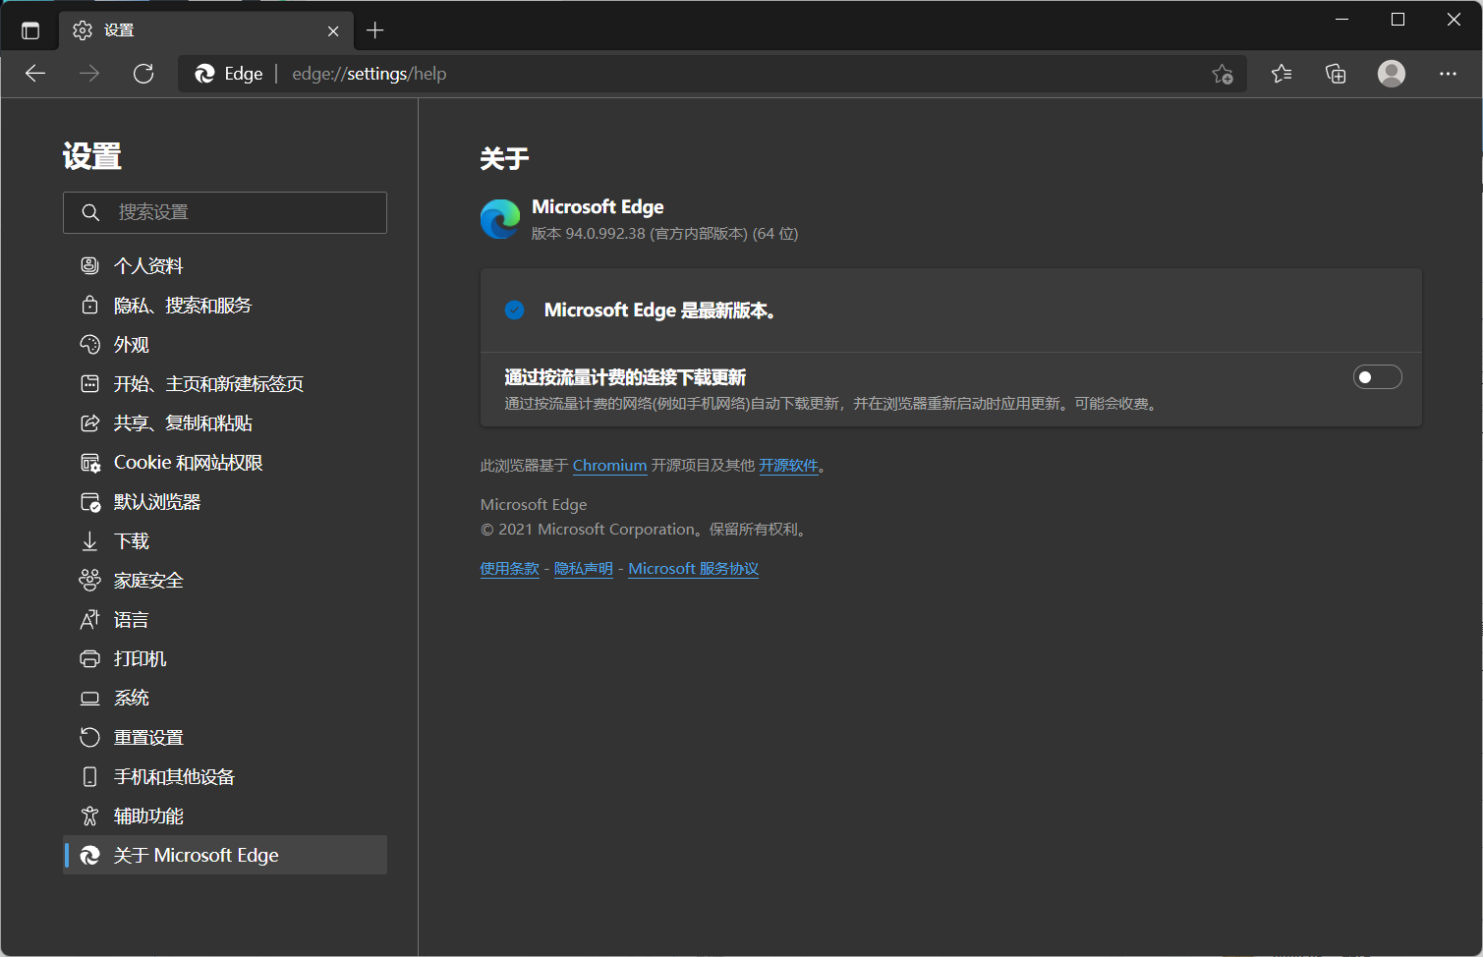Open the Favorites list icon

[1282, 74]
